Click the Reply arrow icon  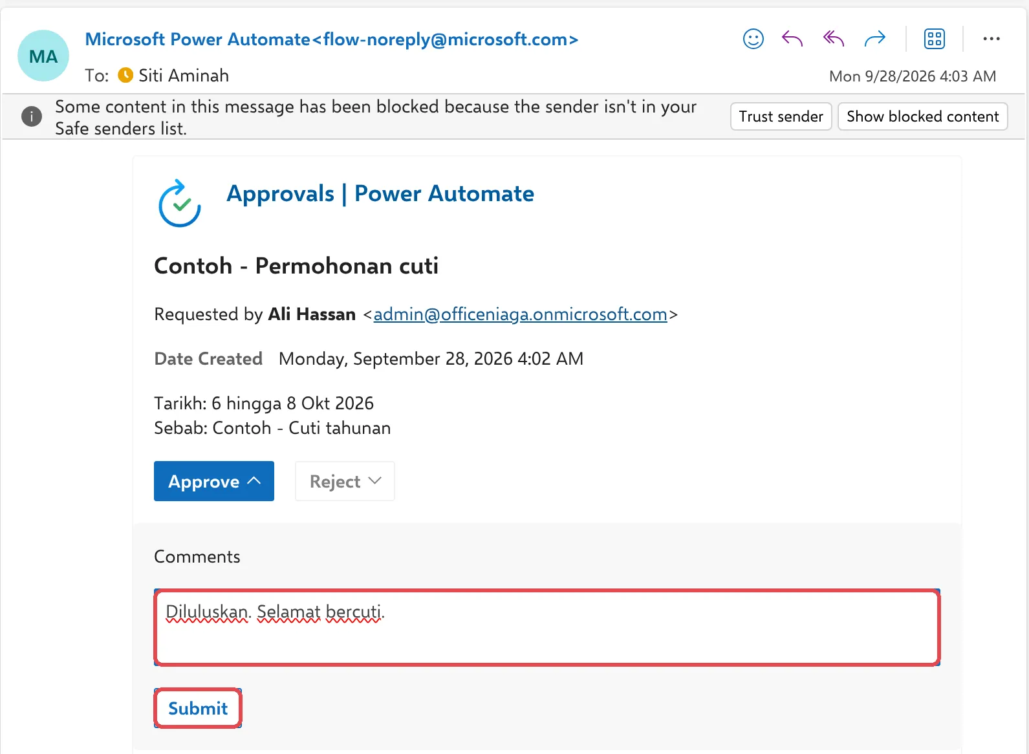pyautogui.click(x=792, y=39)
